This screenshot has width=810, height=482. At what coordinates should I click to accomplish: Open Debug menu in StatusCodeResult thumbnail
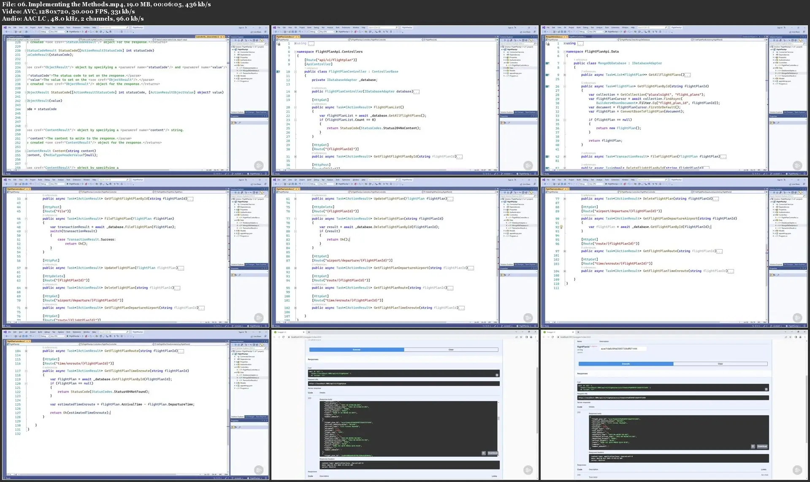click(x=47, y=27)
